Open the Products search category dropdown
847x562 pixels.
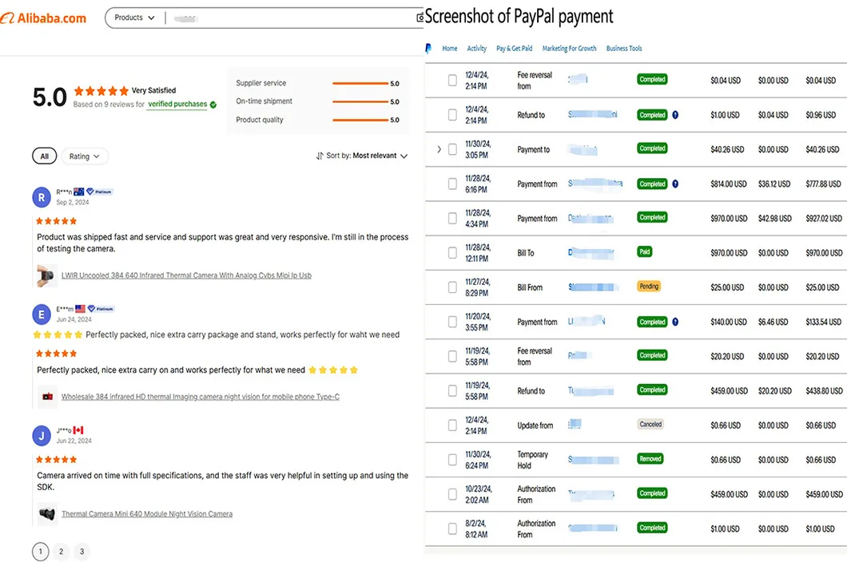(133, 17)
